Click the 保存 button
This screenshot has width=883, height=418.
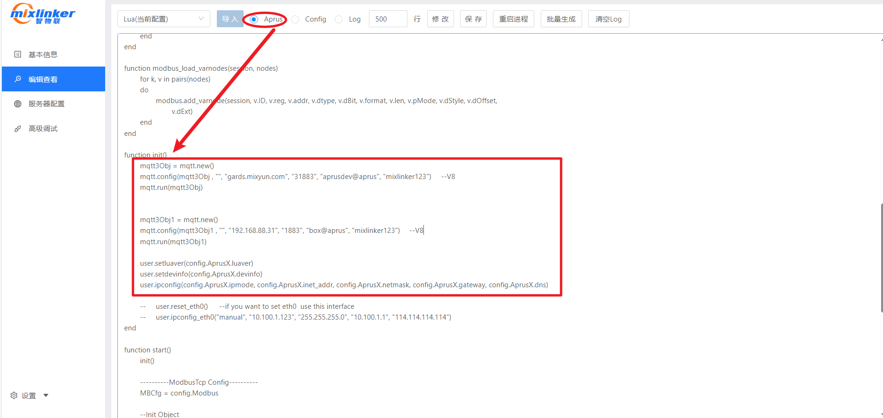coord(473,19)
